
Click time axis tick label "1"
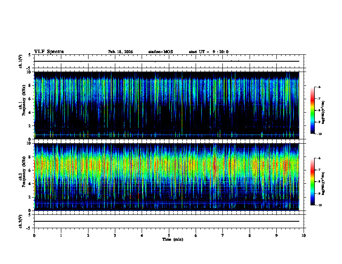click(61, 236)
